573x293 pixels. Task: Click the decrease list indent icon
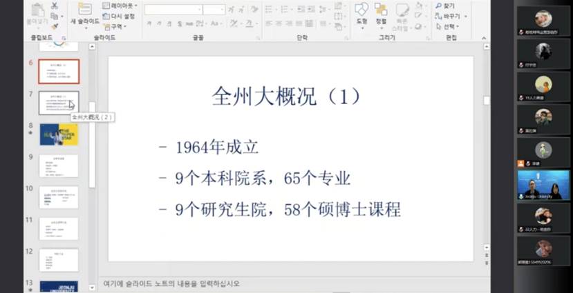point(301,10)
